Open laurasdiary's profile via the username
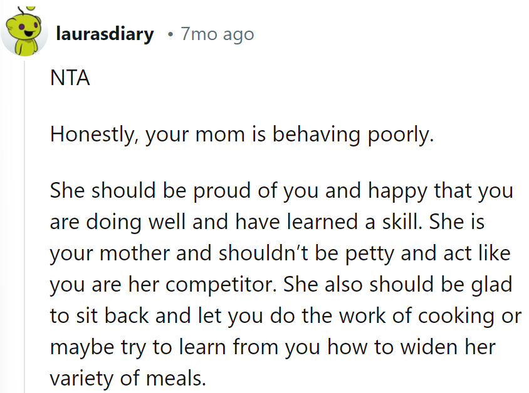 pyautogui.click(x=105, y=34)
